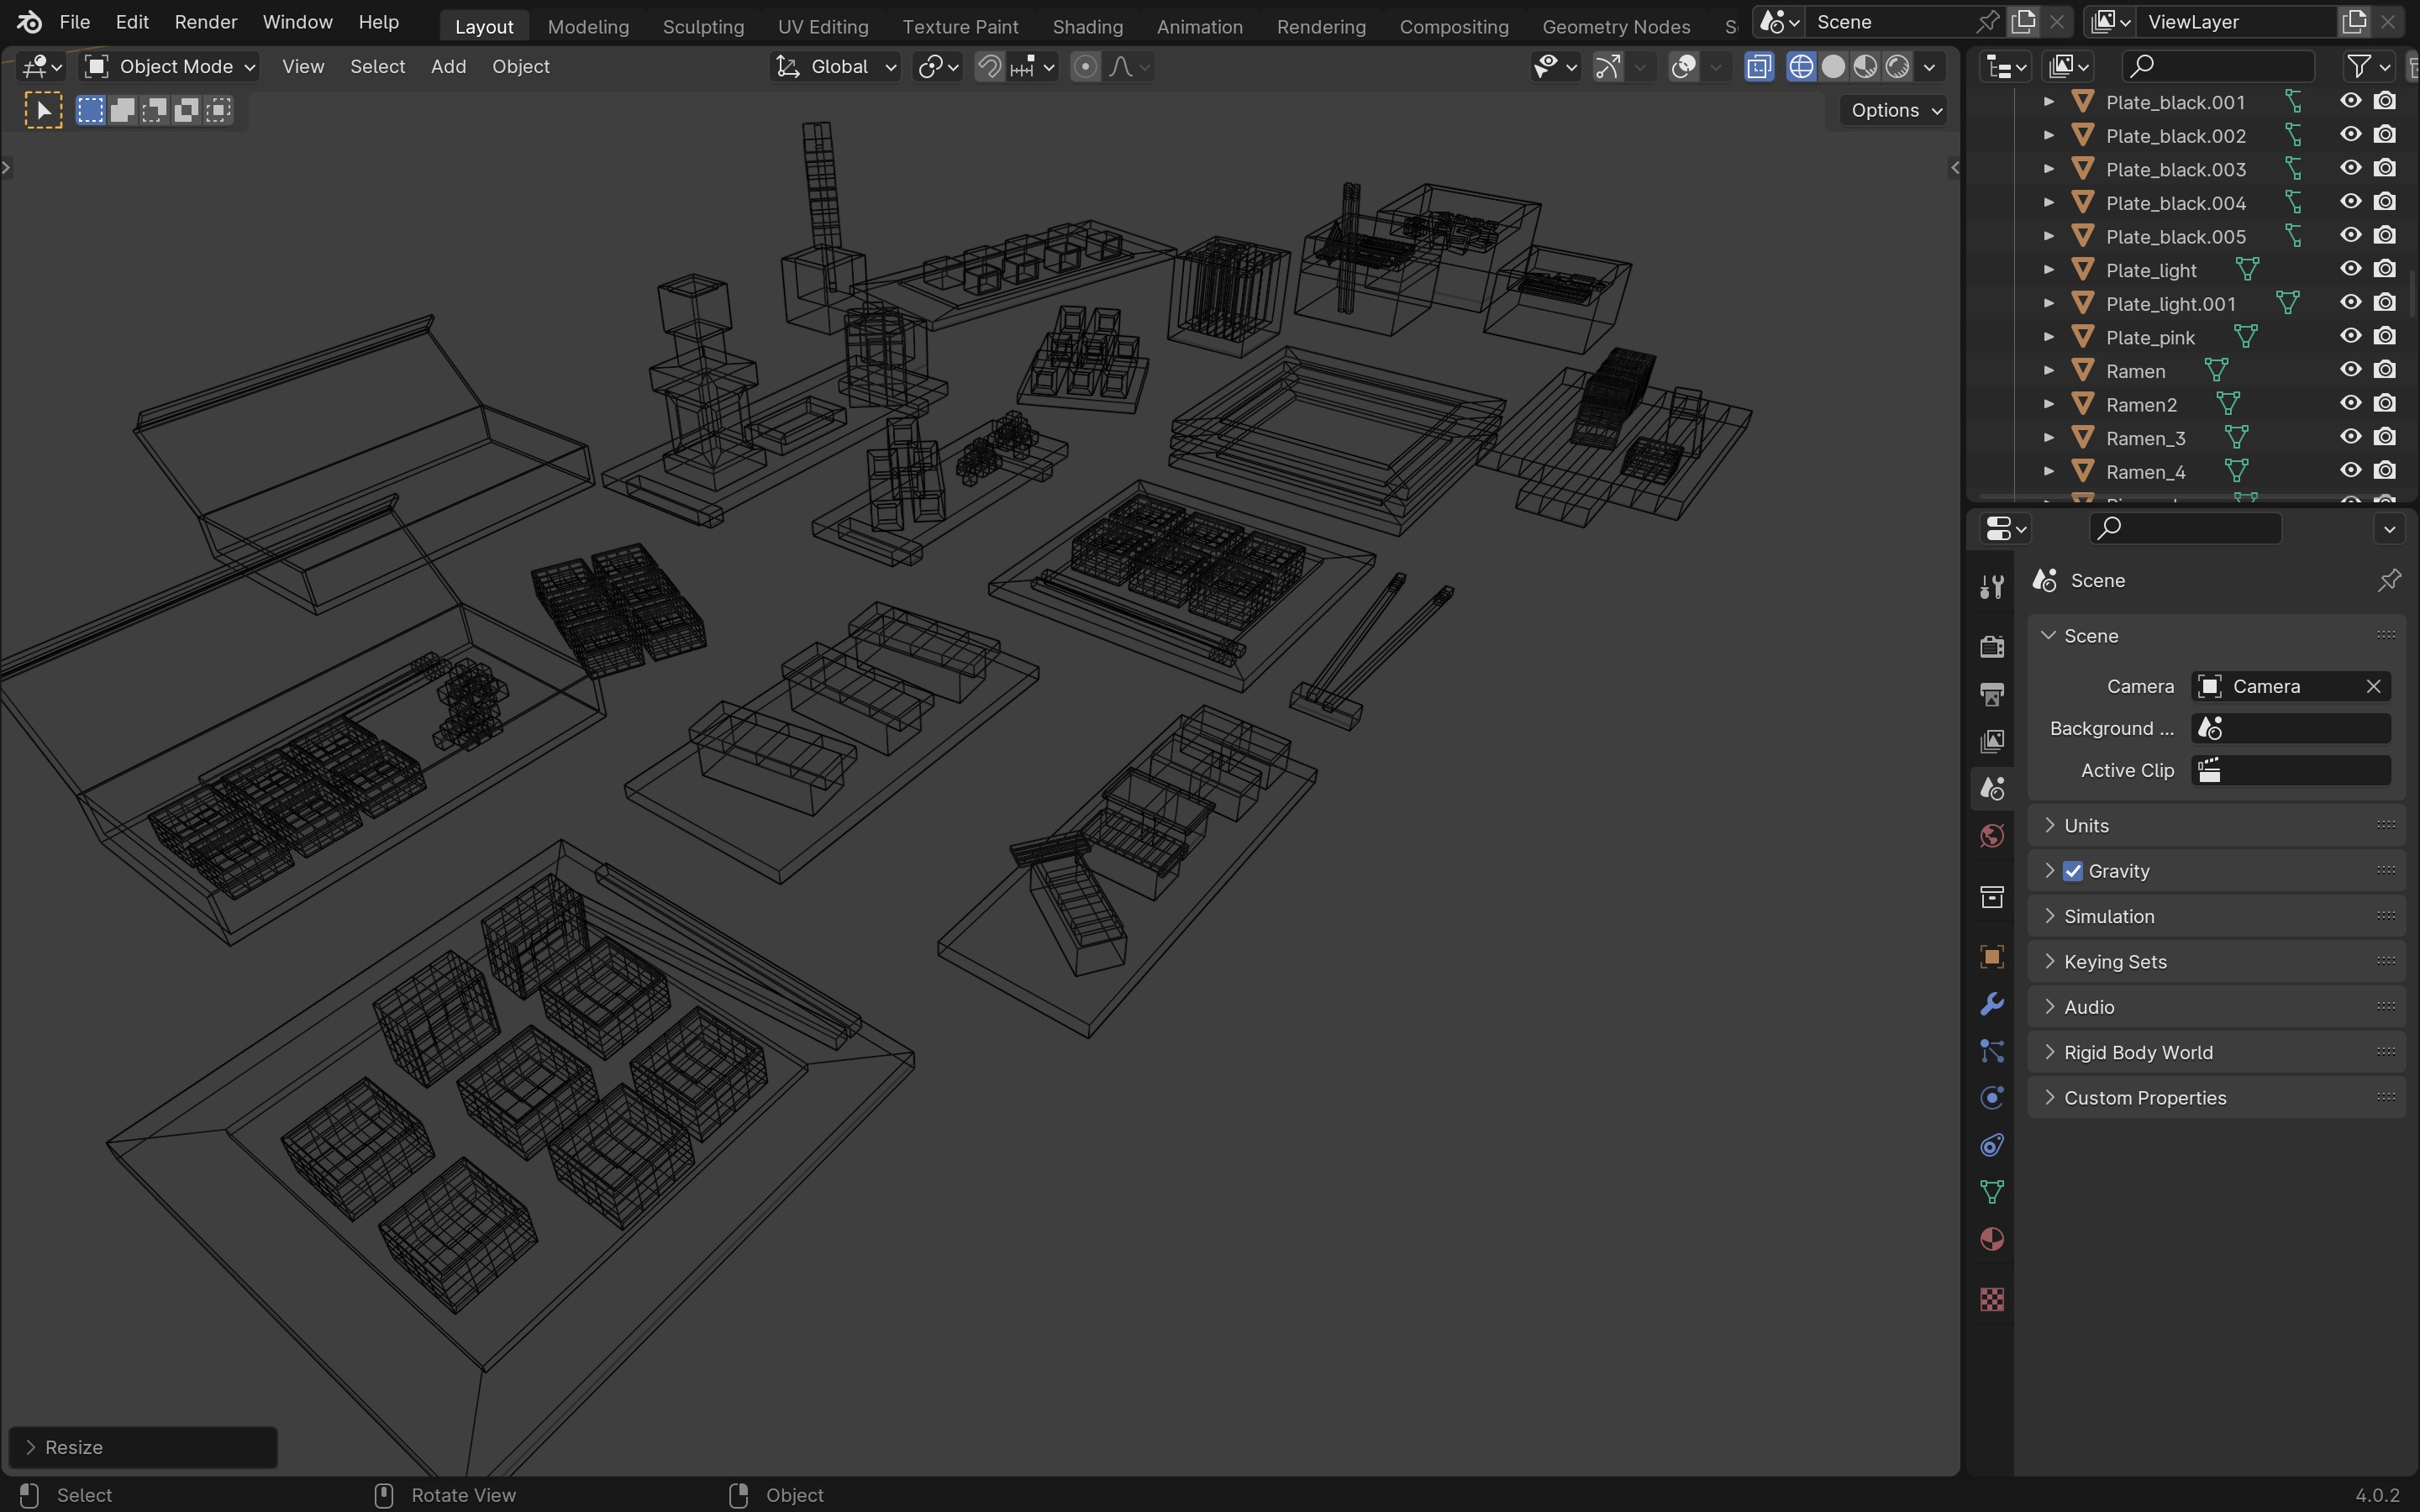The image size is (2420, 1512).
Task: Open the Object Mode dropdown
Action: (170, 67)
